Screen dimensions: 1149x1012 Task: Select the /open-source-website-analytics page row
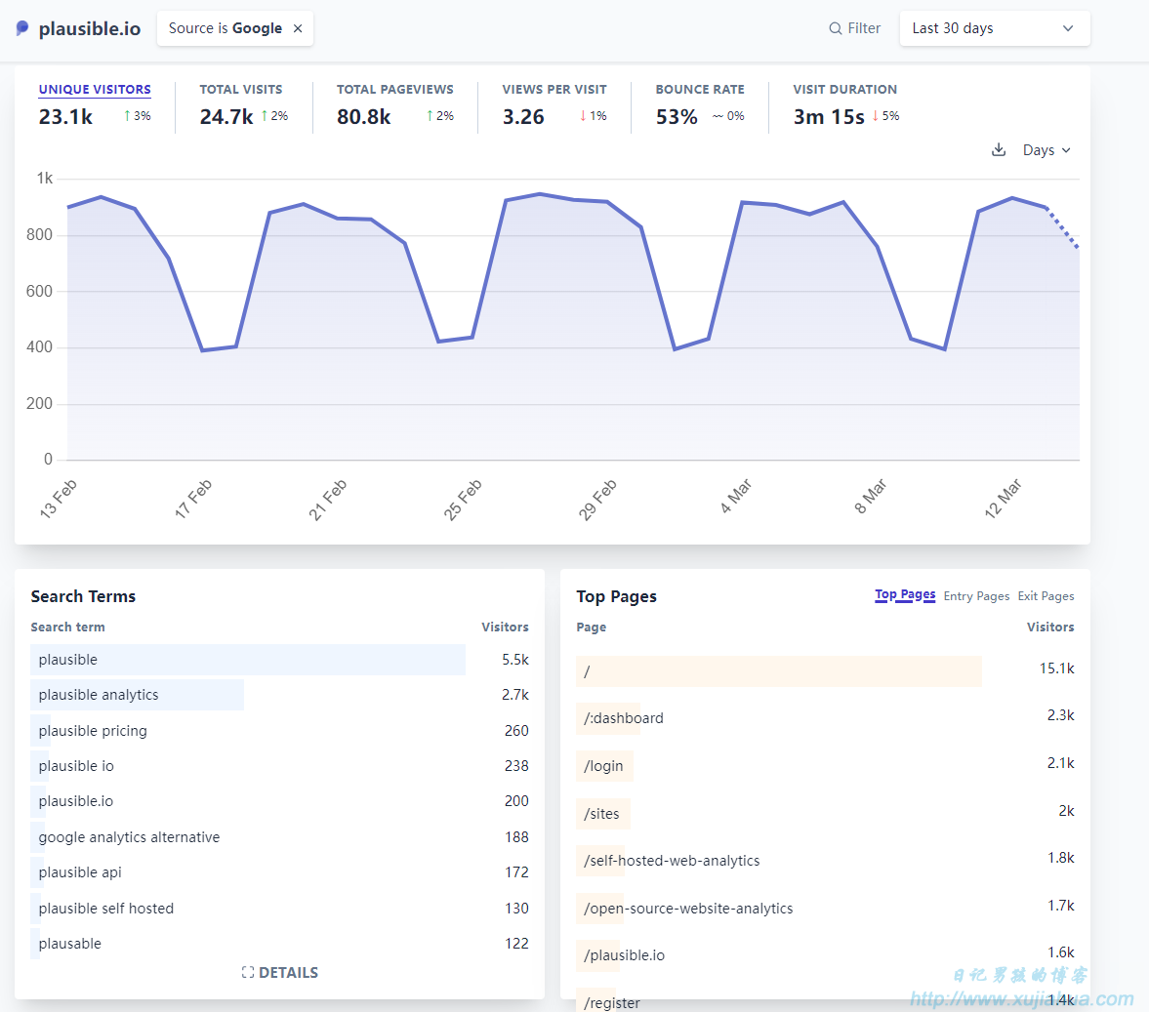click(x=825, y=908)
